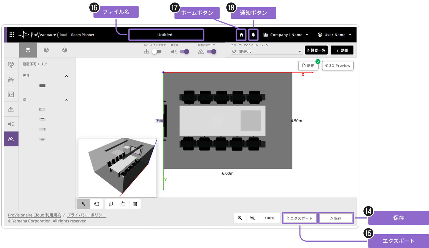This screenshot has height=248, width=429.
Task: Toggle the 騒音源 switch off
Action: [x=184, y=52]
